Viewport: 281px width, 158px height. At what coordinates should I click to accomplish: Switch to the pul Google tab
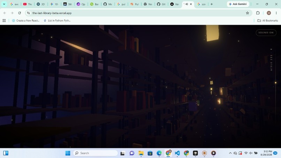point(121,4)
